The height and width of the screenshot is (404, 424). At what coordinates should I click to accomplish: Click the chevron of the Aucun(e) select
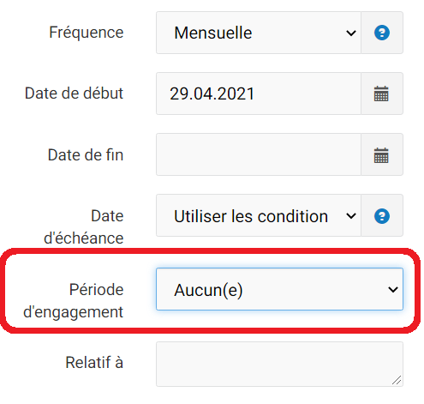click(x=393, y=290)
